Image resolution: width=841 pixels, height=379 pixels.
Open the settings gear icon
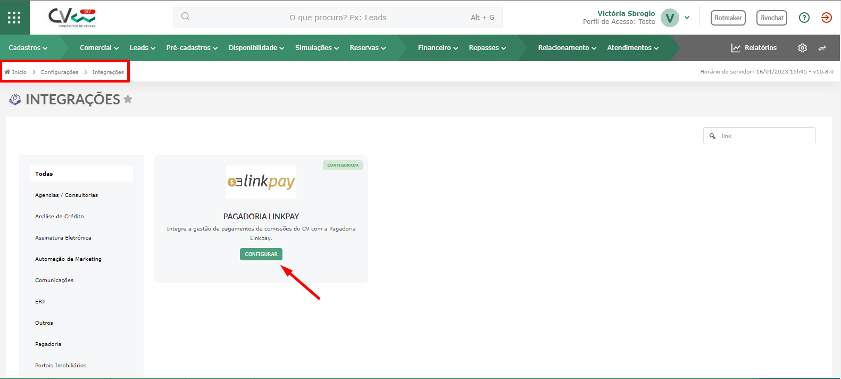tap(802, 48)
